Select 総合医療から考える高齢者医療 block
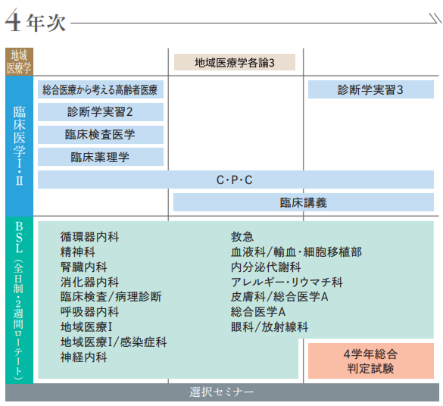This screenshot has height=406, width=443. 101,89
